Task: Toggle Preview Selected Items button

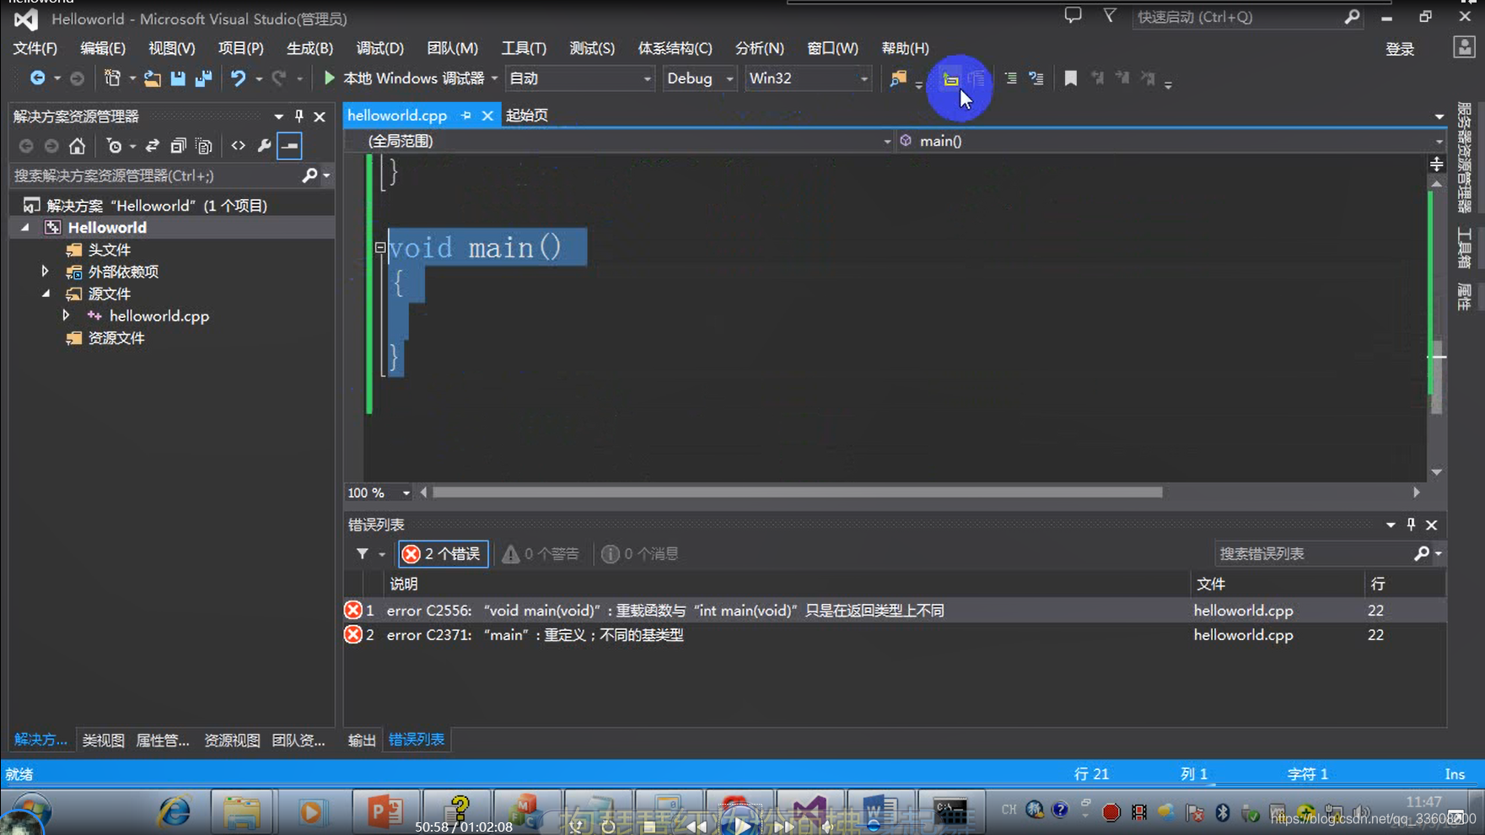Action: pos(289,146)
